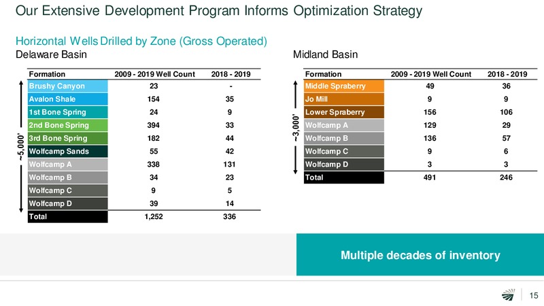This screenshot has height=306, width=544.
Task: Select the Jo Mill formation cell
Action: pyautogui.click(x=344, y=99)
